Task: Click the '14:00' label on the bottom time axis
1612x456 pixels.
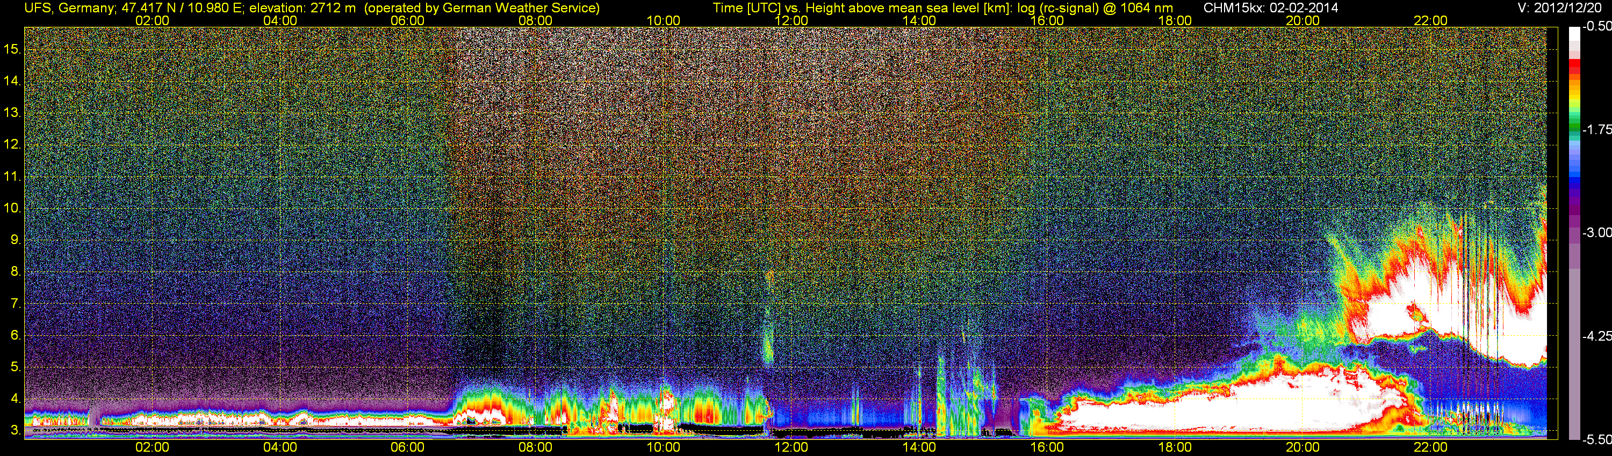Action: [x=919, y=447]
